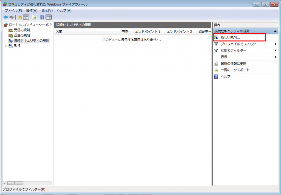Click the Export List toolbar icon

[x=34, y=17]
